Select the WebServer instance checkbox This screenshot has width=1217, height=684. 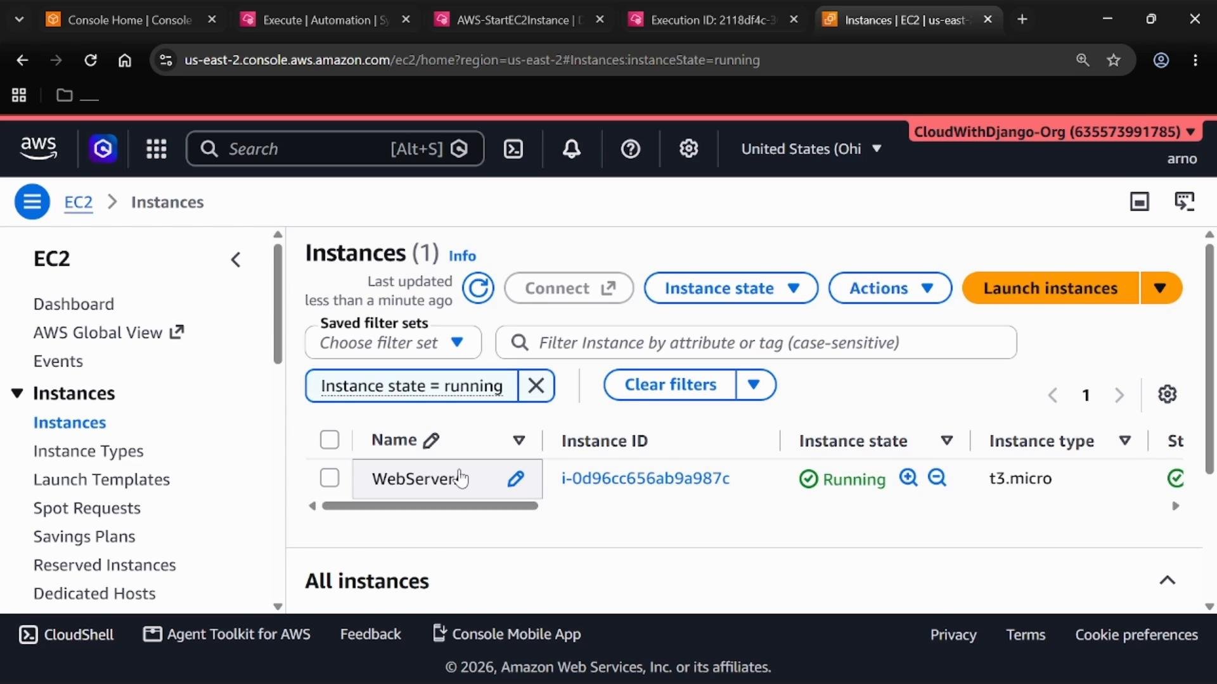[330, 478]
